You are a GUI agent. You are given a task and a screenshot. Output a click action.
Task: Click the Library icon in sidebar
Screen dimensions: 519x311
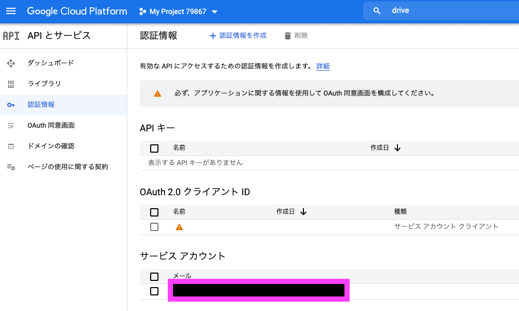[x=11, y=84]
